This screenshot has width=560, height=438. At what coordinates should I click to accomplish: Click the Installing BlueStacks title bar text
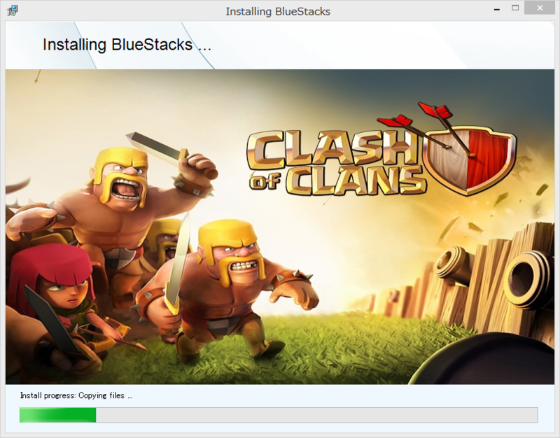278,11
